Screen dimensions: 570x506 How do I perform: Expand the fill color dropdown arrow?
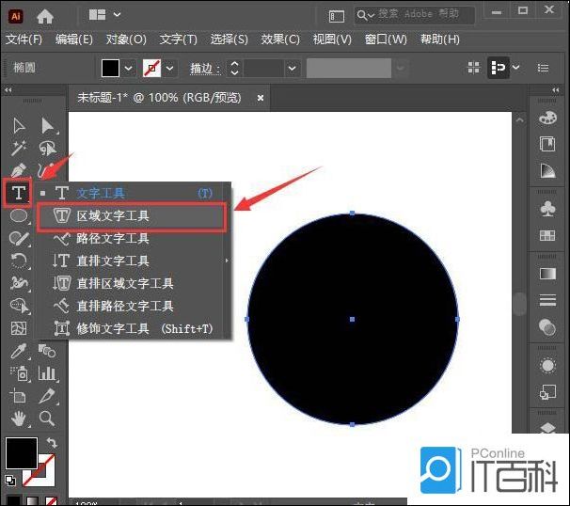[128, 68]
